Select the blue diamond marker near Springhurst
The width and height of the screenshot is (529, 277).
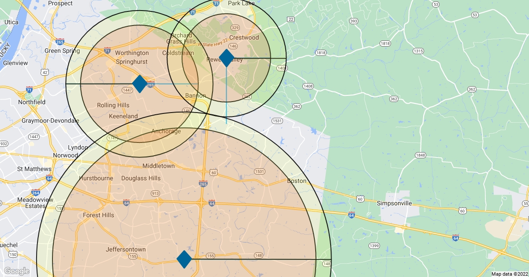point(139,84)
